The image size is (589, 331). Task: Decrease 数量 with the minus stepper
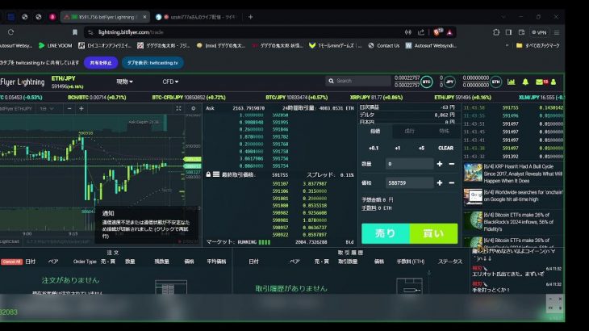pos(452,164)
